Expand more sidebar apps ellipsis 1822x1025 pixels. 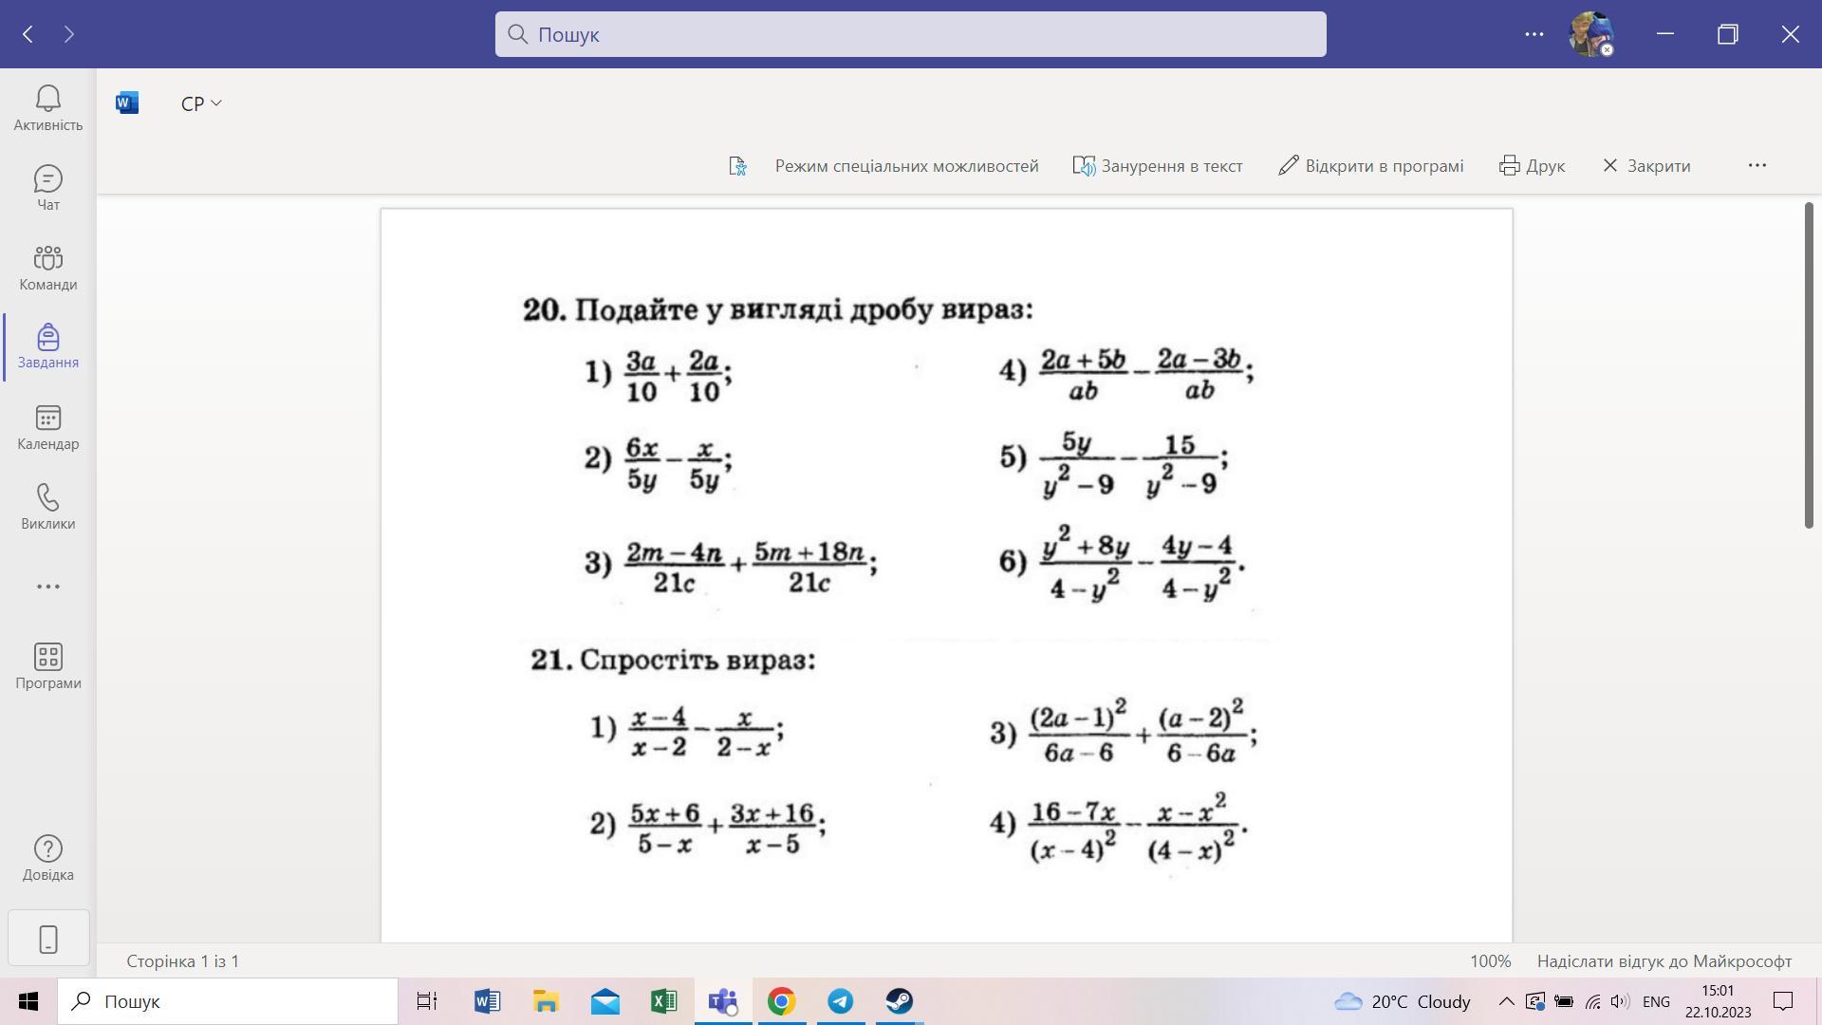47,587
